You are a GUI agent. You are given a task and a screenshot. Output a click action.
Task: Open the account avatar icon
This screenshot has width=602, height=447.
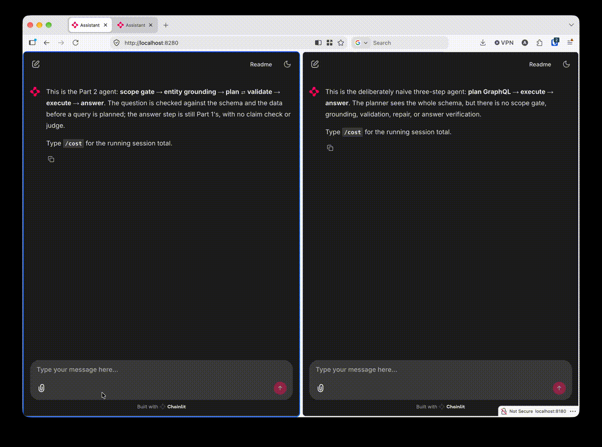[x=525, y=43]
